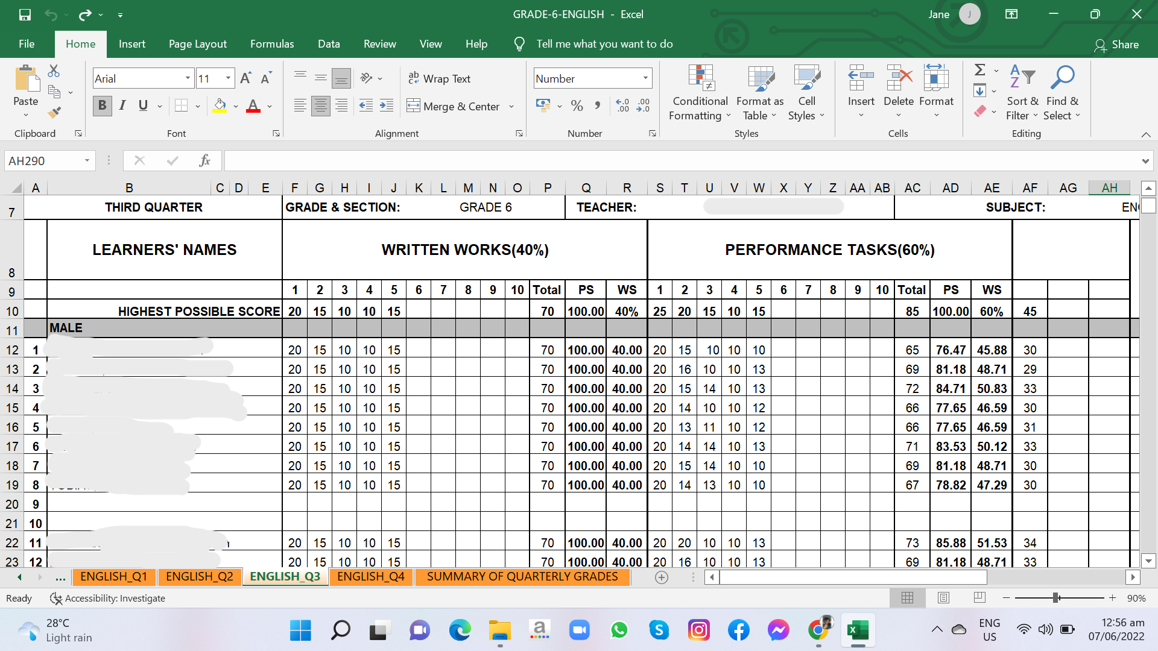
Task: Click the Format Painter brush icon
Action: pos(54,112)
